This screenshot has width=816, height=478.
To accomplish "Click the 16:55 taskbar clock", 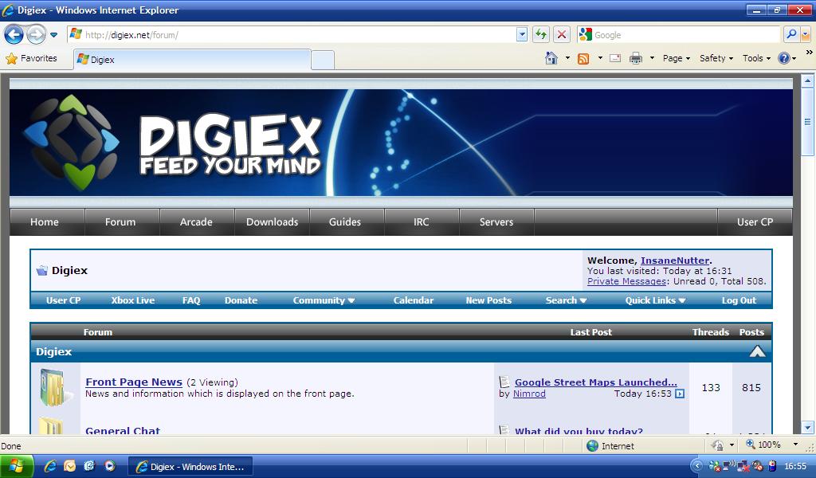I will click(795, 467).
